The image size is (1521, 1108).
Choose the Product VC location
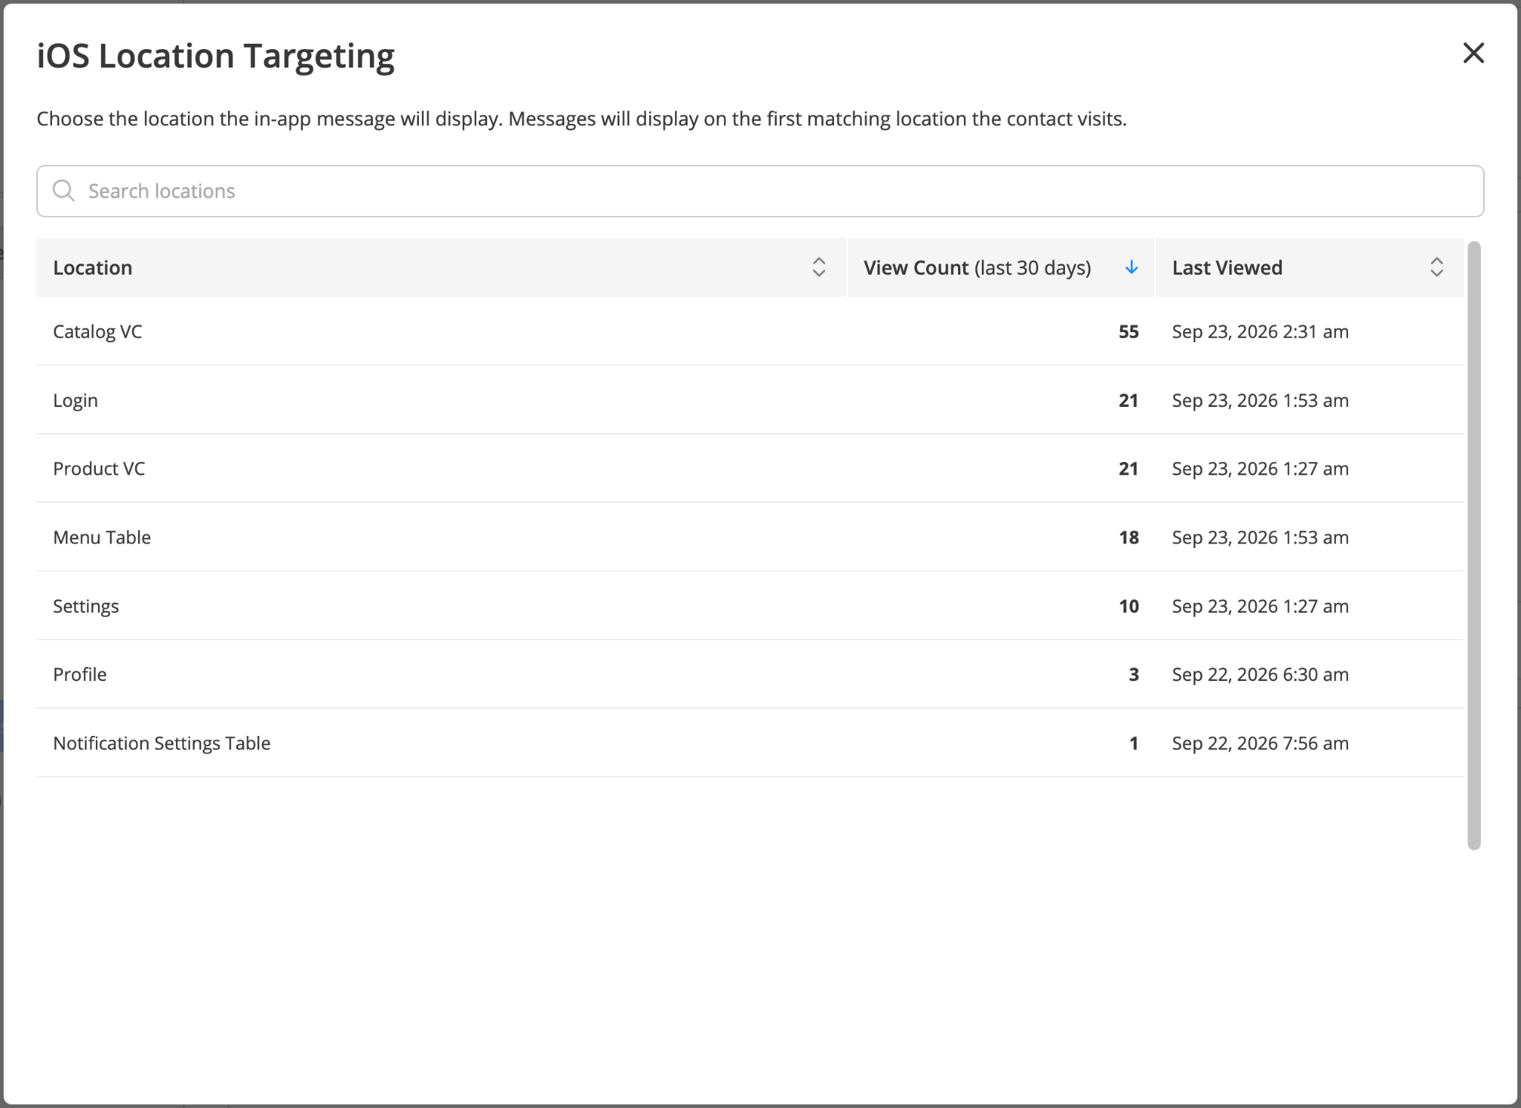[99, 469]
